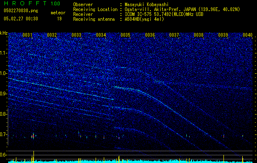Click the 'Receiving antenna' field label
The image size is (257, 163).
pyautogui.click(x=94, y=19)
